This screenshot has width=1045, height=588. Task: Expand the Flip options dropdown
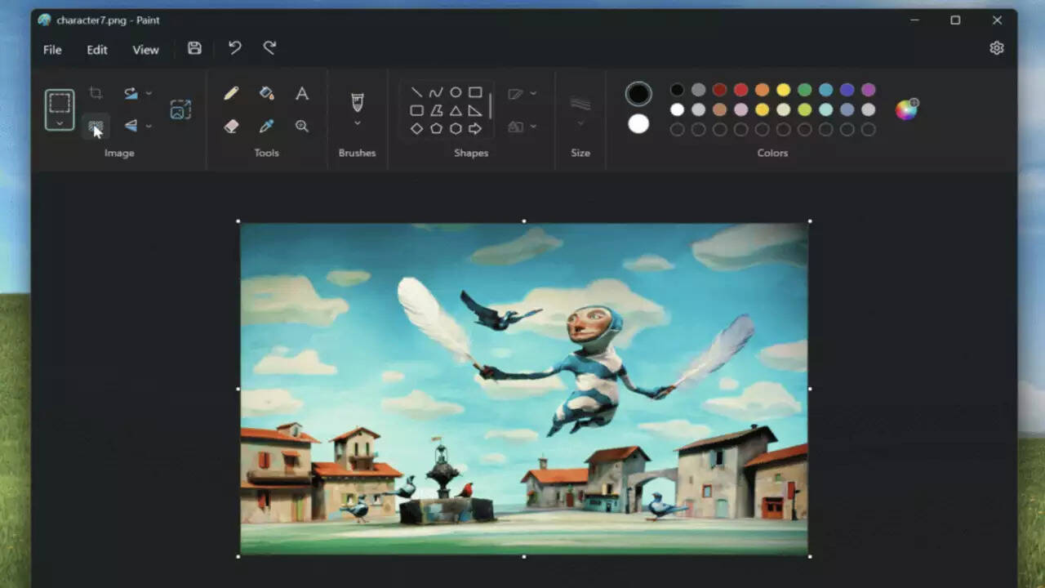pos(149,126)
